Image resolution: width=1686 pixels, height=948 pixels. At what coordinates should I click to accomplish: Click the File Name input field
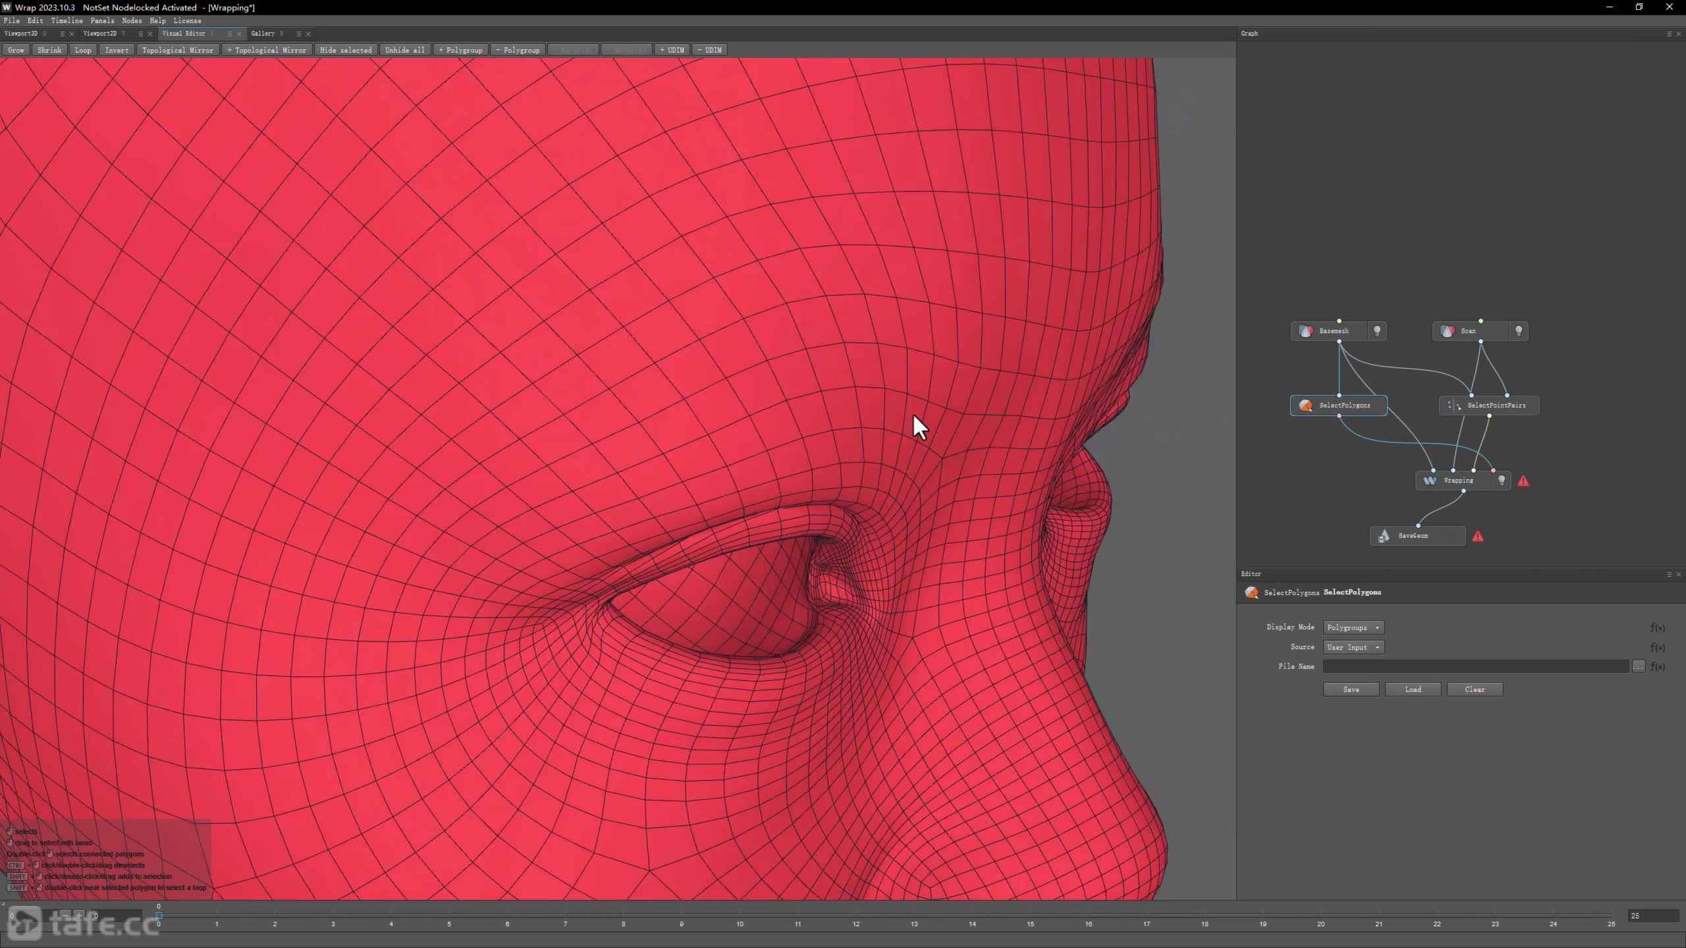[1476, 667]
